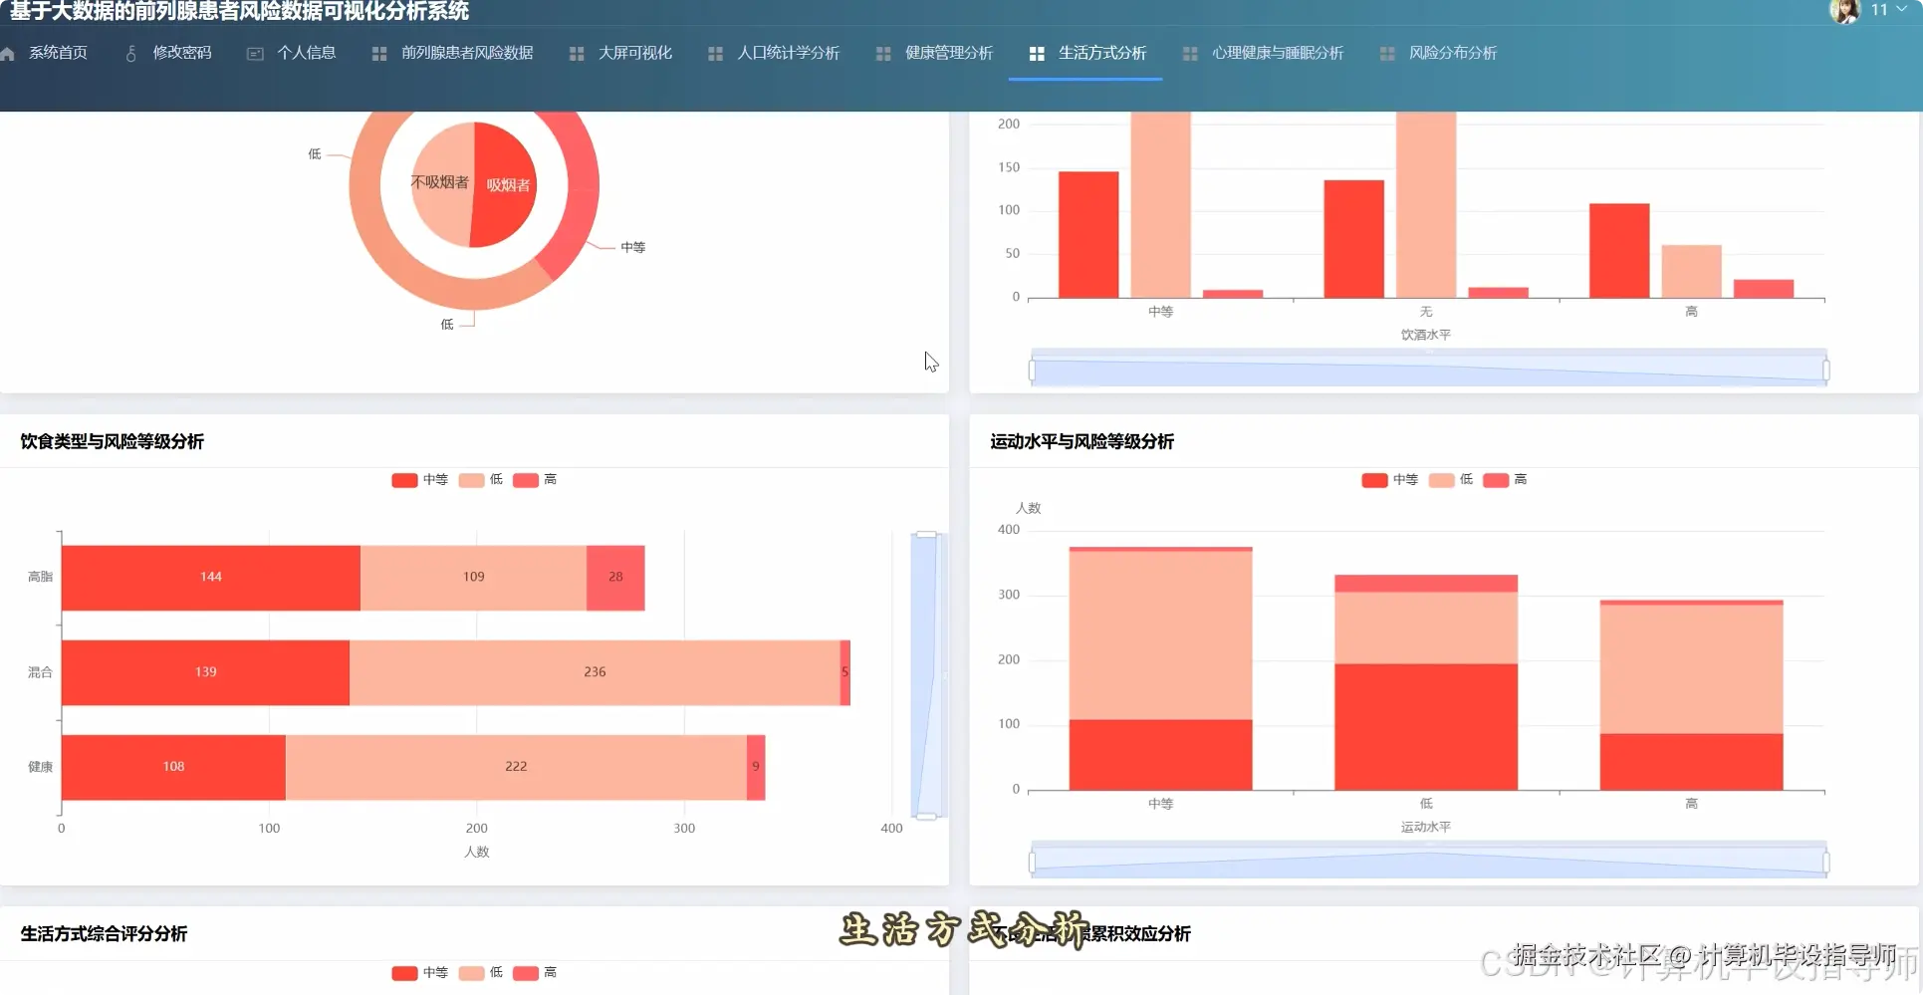Click the 222 segment of 健康 bar
The width and height of the screenshot is (1923, 995).
pos(516,767)
